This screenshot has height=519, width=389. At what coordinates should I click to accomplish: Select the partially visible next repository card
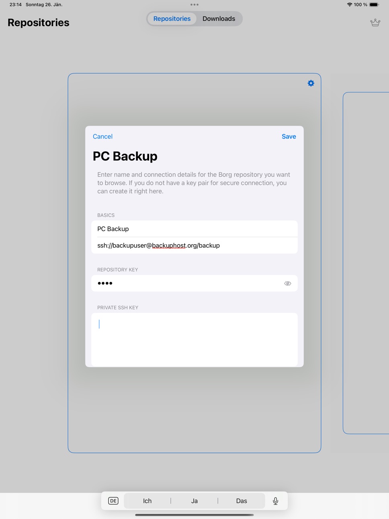click(366, 263)
